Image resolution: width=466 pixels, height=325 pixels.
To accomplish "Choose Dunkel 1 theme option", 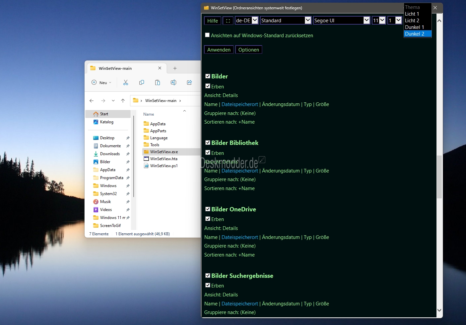I will click(418, 27).
